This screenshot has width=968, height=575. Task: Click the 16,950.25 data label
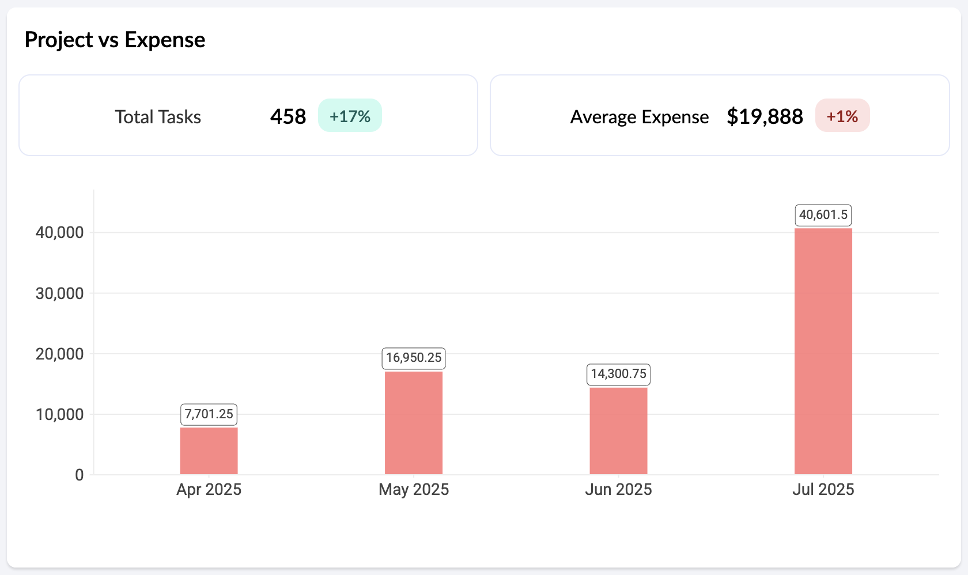pos(414,358)
